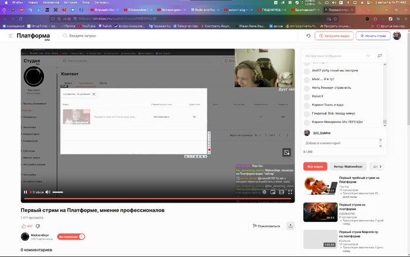Open Первый стрим Majestic rp video title
This screenshot has width=410, height=257.
(x=358, y=234)
